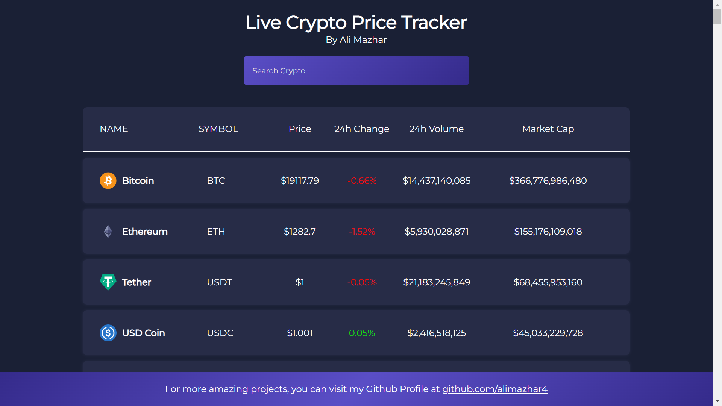Click the USD Coin USDC icon
The width and height of the screenshot is (722, 406).
click(x=108, y=332)
